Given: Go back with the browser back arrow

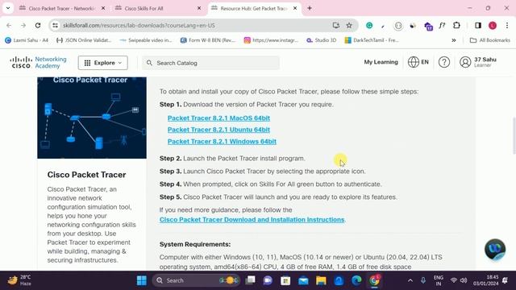Looking at the screenshot, I should 9,25.
